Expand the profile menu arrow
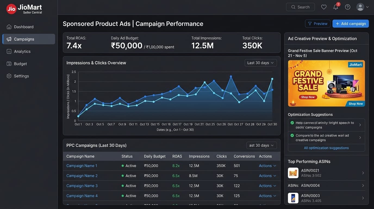This screenshot has height=209, width=374. (367, 7)
